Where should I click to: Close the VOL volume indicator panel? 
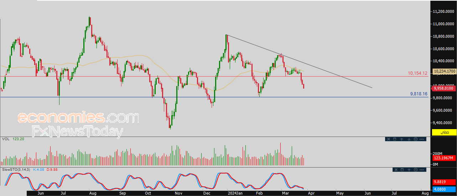(389, 139)
